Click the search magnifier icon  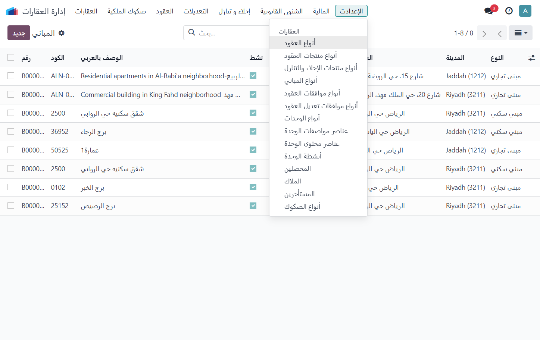192,32
